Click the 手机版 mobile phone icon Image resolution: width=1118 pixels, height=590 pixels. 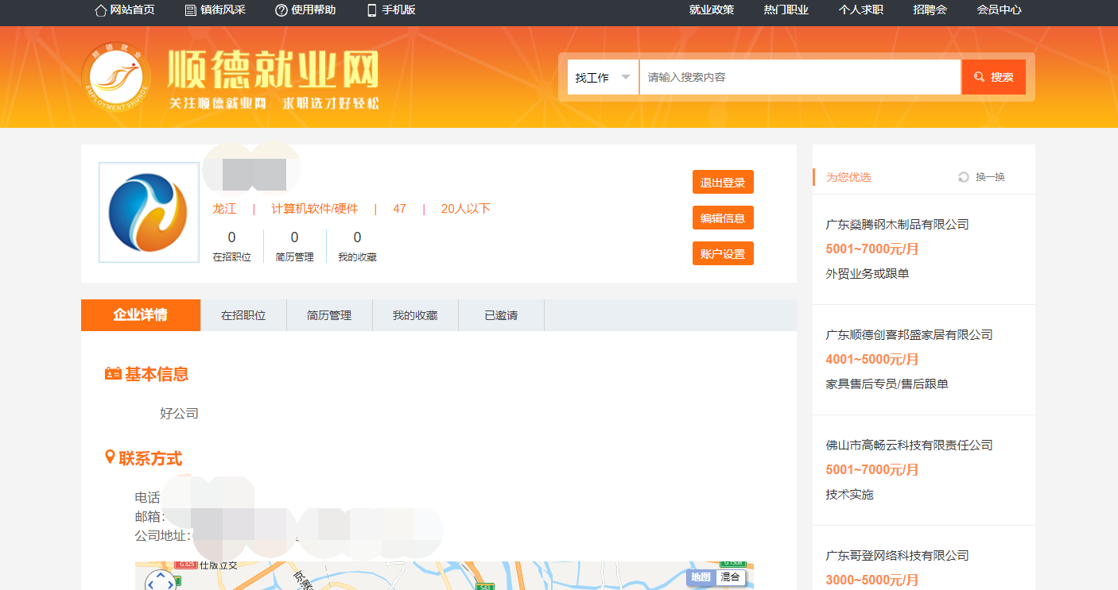pyautogui.click(x=371, y=10)
